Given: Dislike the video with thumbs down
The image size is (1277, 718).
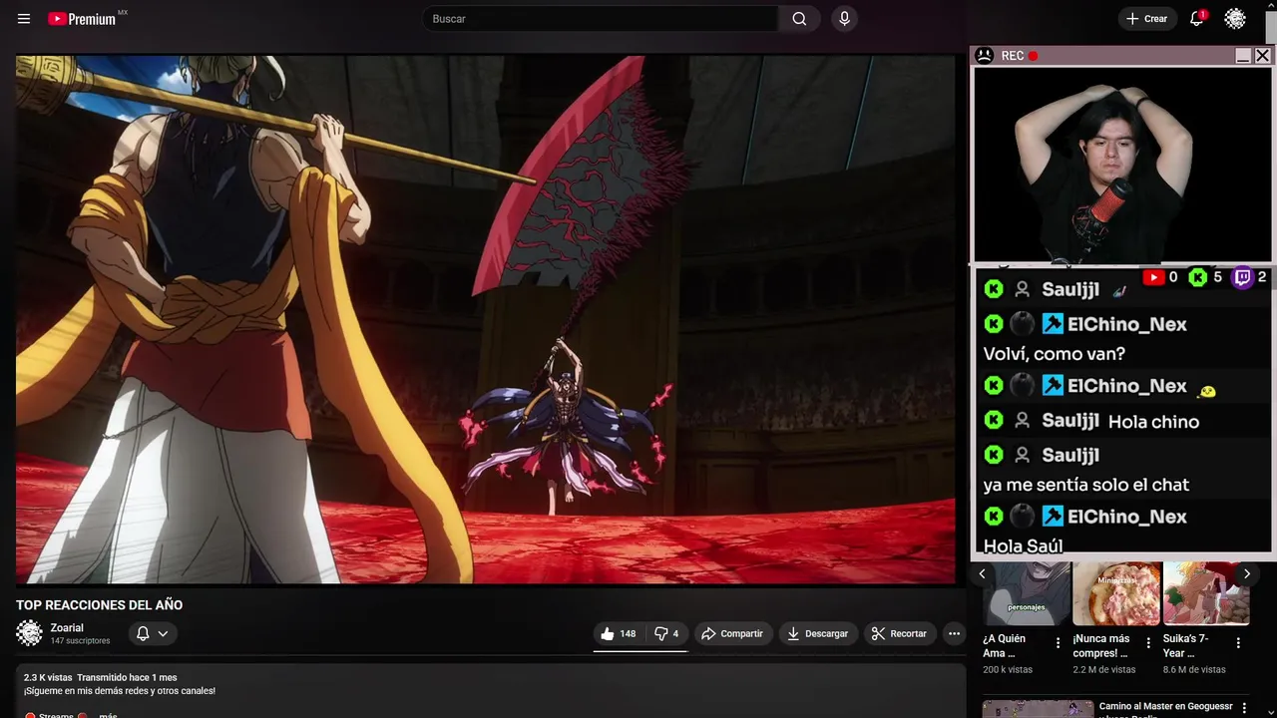Looking at the screenshot, I should [666, 633].
